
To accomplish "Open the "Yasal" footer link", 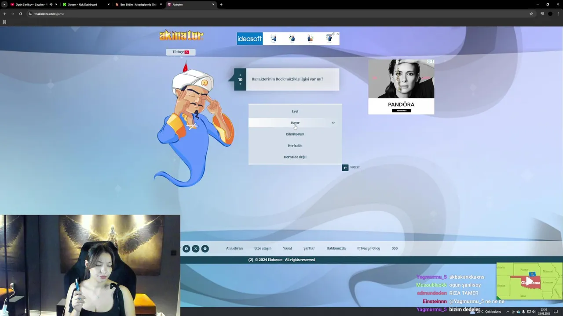I will (287, 248).
